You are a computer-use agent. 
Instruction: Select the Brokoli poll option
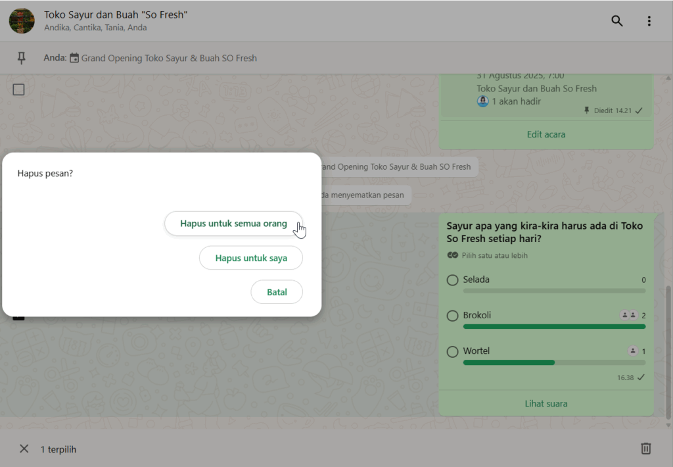tap(452, 316)
